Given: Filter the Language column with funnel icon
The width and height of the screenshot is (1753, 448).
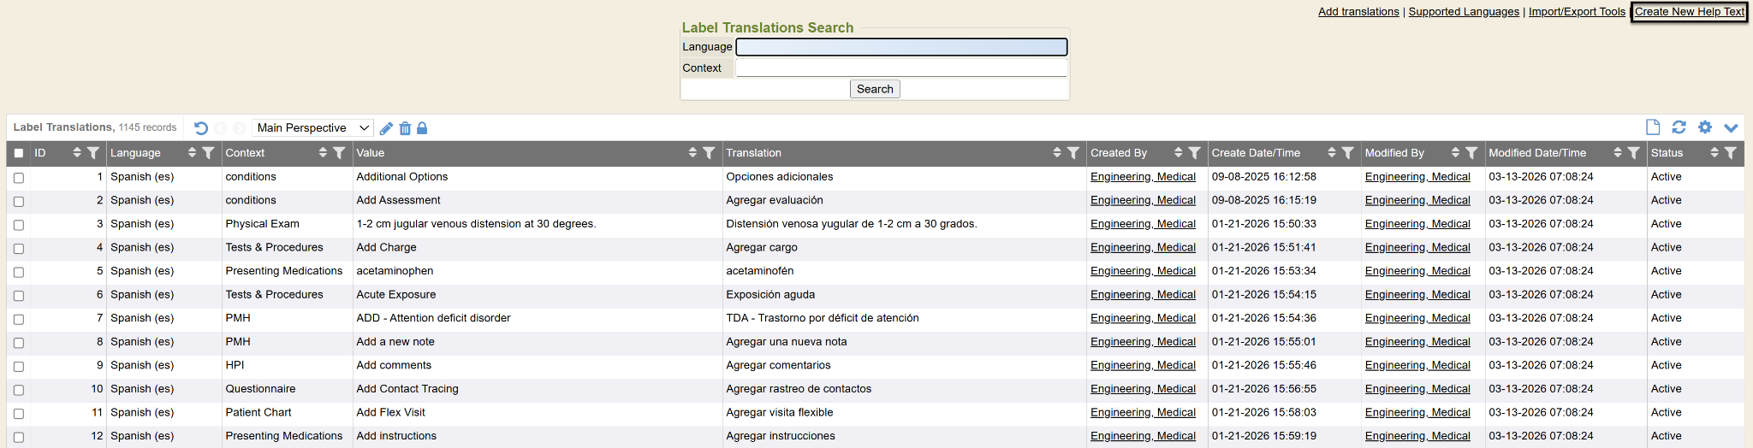Looking at the screenshot, I should [x=208, y=153].
